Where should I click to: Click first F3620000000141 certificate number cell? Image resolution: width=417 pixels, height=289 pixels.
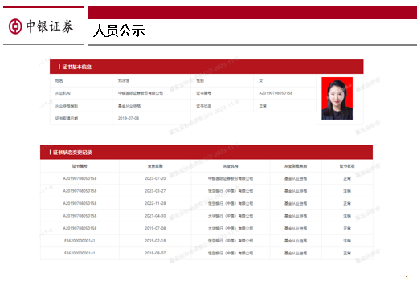80,241
